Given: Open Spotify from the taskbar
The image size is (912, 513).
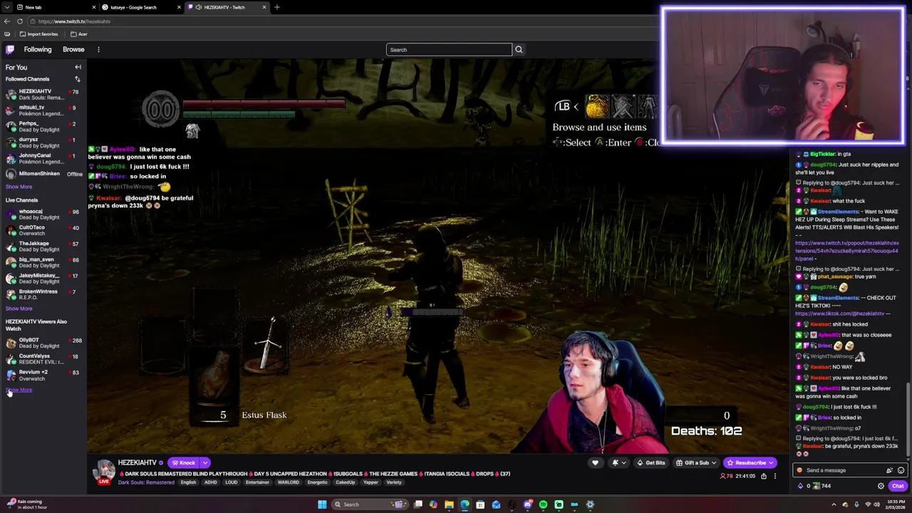Looking at the screenshot, I should pos(543,504).
